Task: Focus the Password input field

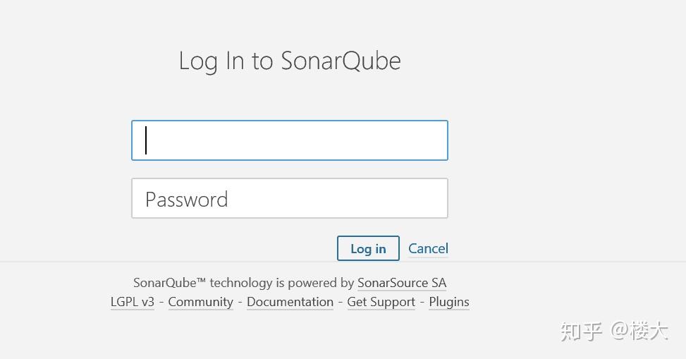Action: (289, 198)
